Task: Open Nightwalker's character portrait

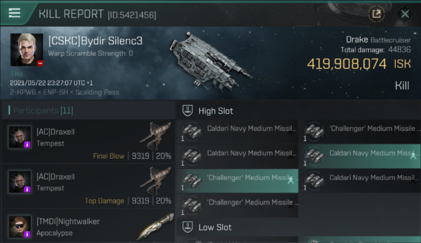Action: pyautogui.click(x=20, y=226)
